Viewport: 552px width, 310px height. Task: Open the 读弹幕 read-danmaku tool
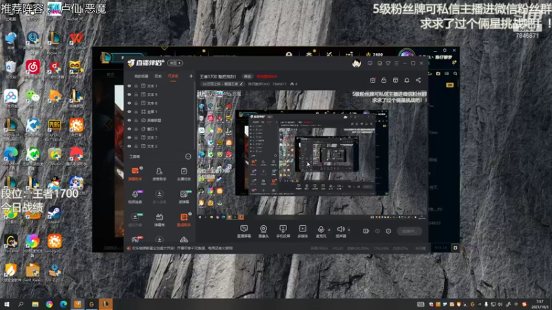click(x=184, y=197)
